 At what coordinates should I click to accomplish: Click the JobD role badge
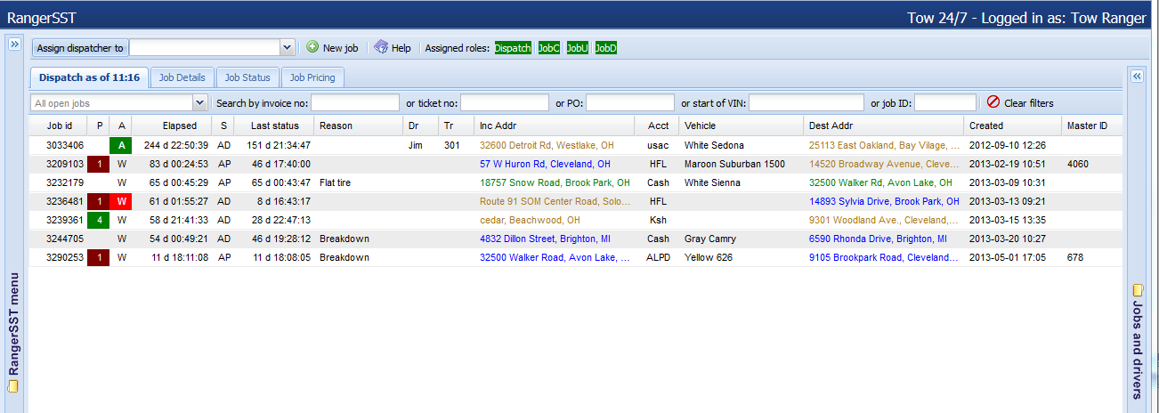(x=605, y=48)
